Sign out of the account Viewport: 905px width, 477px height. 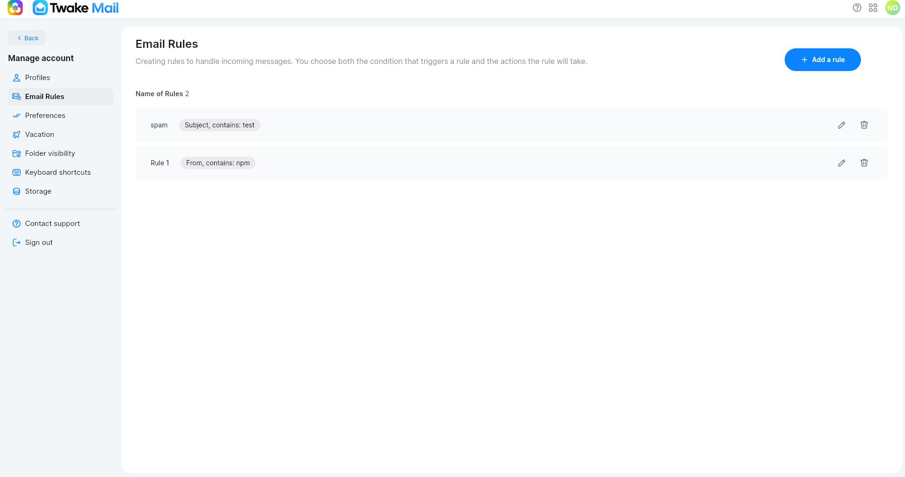61,243
